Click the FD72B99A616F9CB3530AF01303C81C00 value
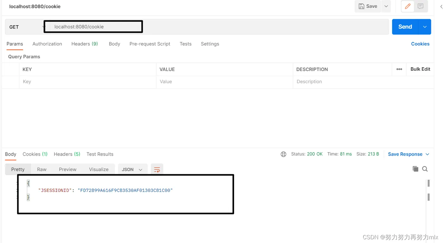Screen dimensions: 443x243 point(125,190)
